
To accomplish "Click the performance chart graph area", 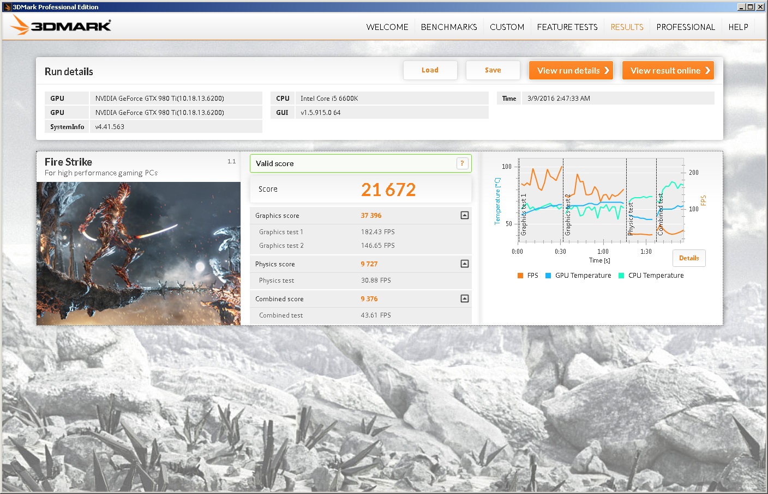I will pyautogui.click(x=601, y=200).
